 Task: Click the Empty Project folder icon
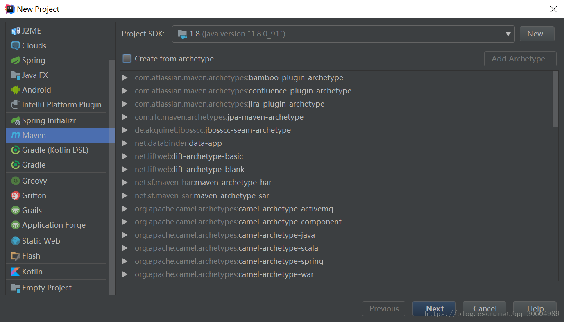[x=16, y=288]
